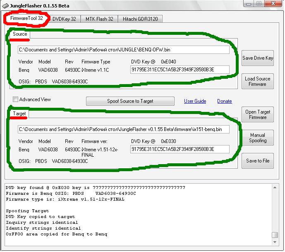Screen dimensions: 285x252
Task: Select the Source tab
Action: 20,34
